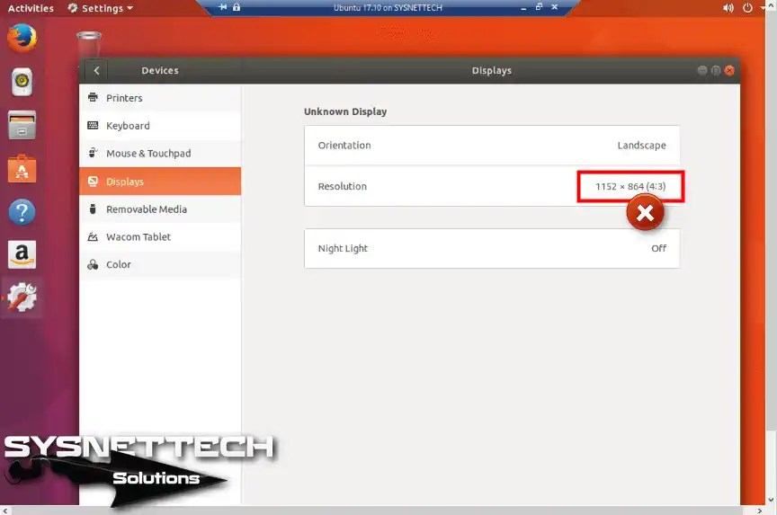The height and width of the screenshot is (515, 777).
Task: Open the Keyboard settings panel
Action: (x=160, y=126)
